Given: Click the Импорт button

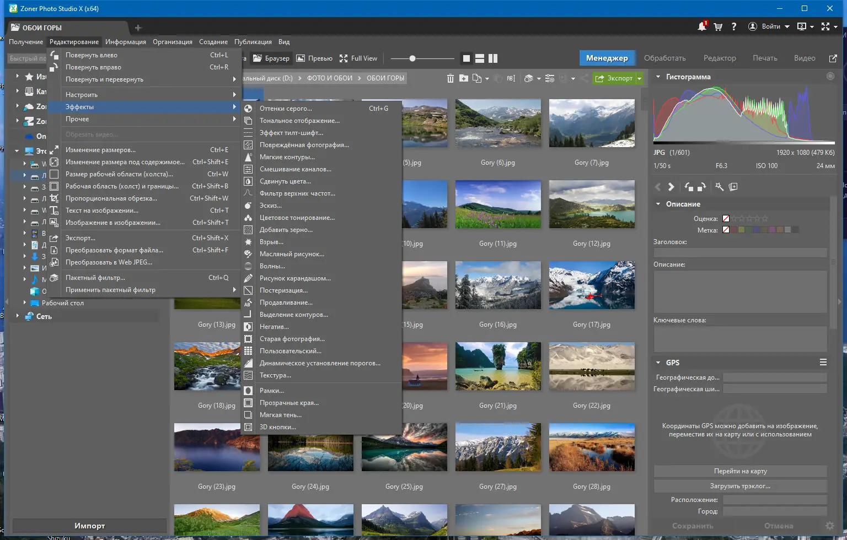Looking at the screenshot, I should click(89, 526).
